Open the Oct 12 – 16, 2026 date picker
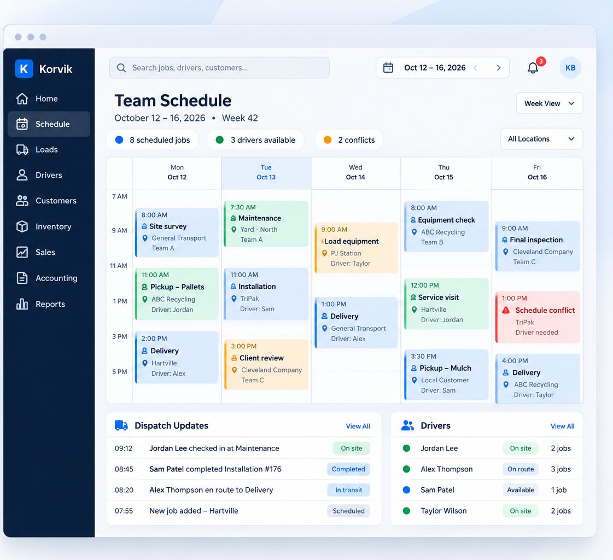 click(x=442, y=68)
